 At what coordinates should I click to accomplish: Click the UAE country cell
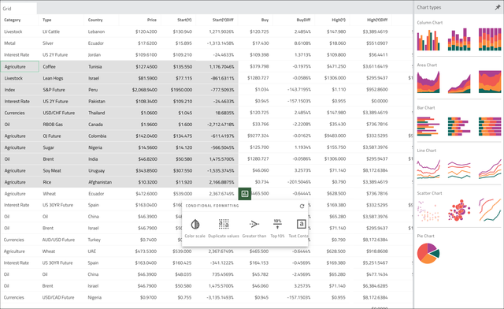click(91, 251)
